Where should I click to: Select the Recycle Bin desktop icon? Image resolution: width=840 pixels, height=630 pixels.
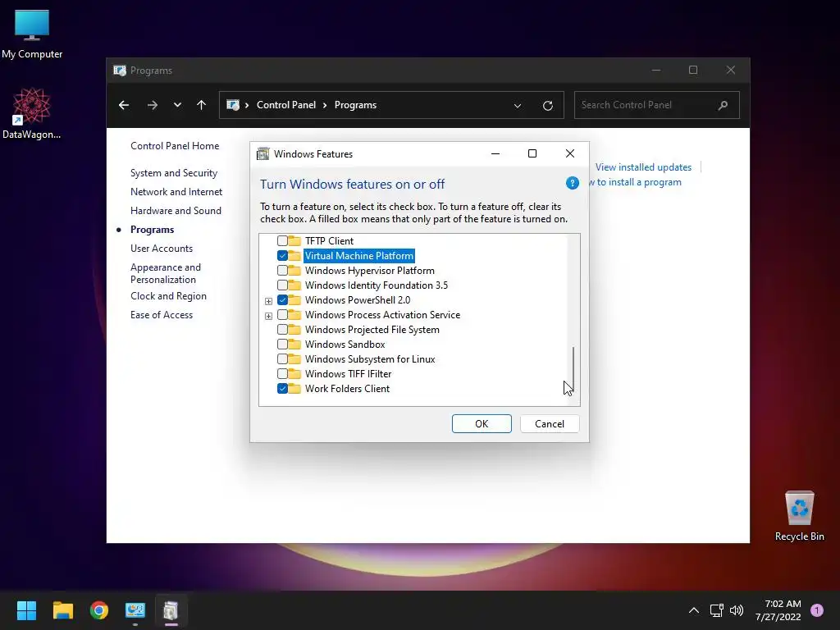799,516
